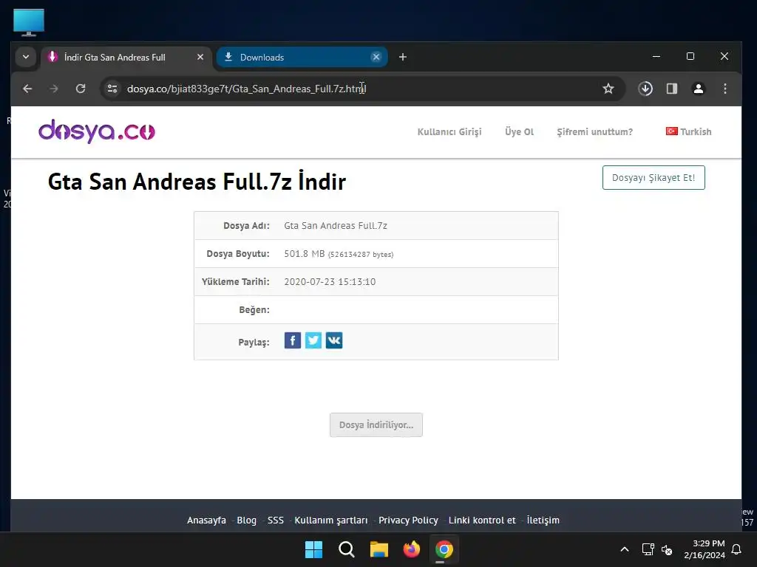Click upload date 2020-07-23 15:13:10
The image size is (757, 567).
pyautogui.click(x=330, y=281)
